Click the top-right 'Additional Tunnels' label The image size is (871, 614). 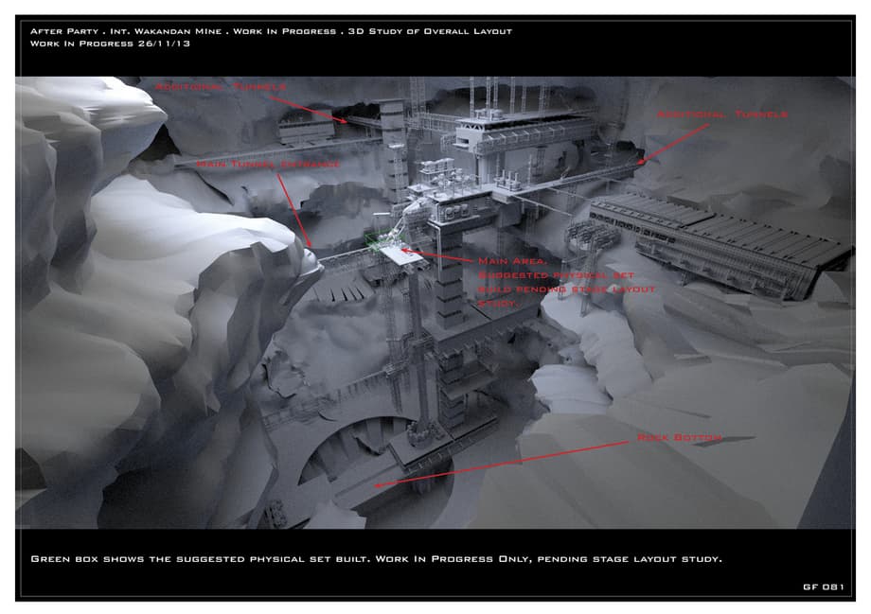721,114
